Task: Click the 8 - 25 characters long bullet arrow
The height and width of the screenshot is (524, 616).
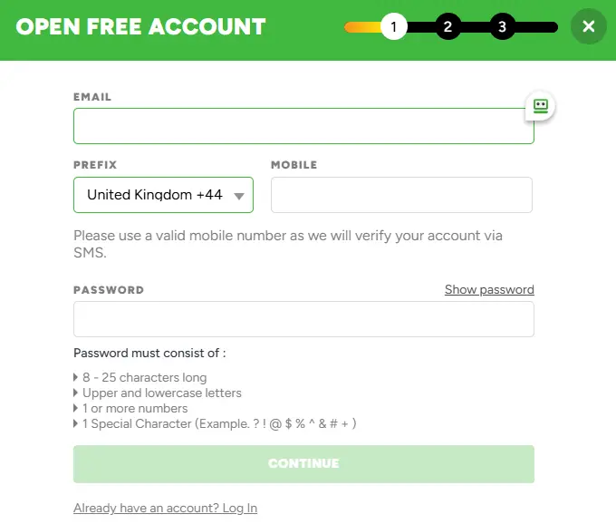Action: coord(76,378)
